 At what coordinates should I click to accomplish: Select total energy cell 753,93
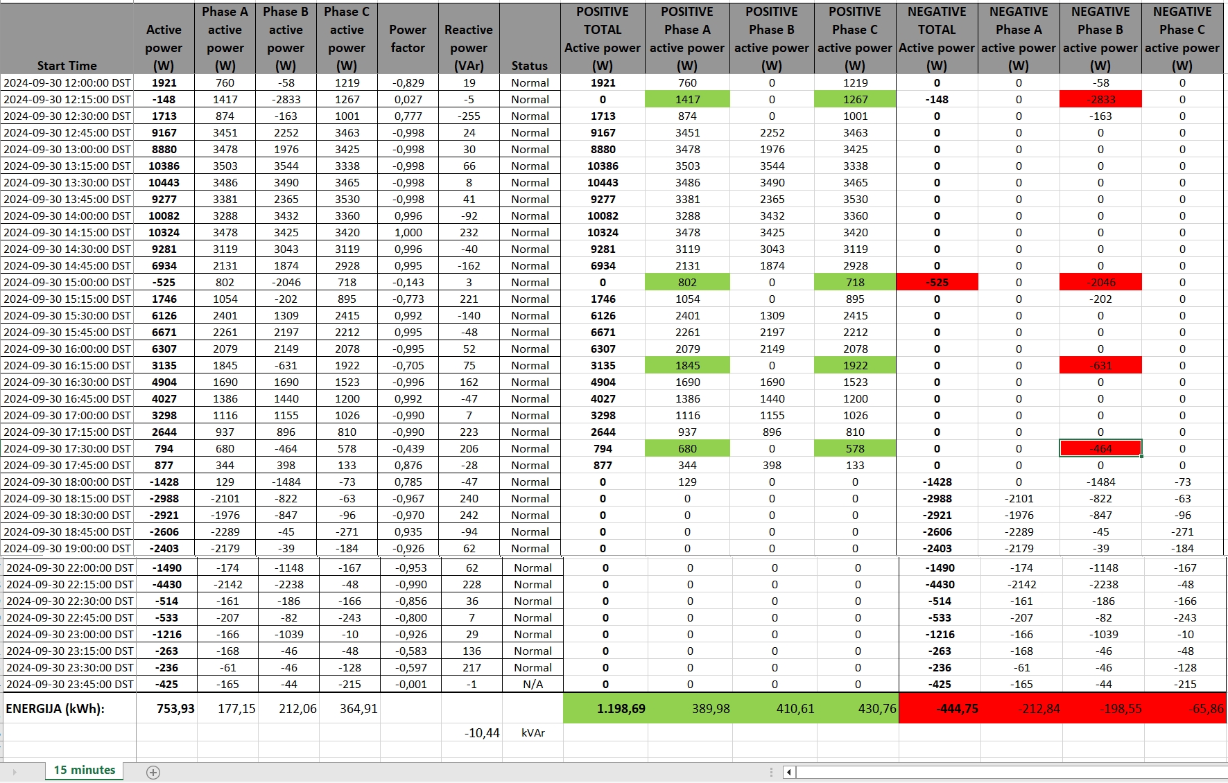click(x=167, y=708)
